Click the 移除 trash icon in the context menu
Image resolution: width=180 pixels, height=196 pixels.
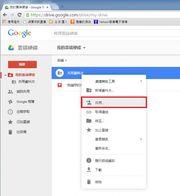pos(89,182)
